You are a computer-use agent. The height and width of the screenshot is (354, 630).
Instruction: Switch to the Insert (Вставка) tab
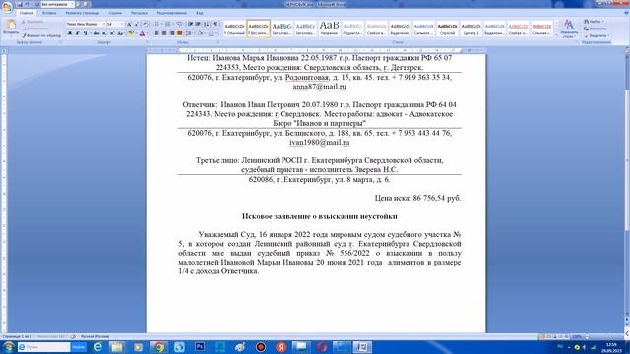click(49, 13)
